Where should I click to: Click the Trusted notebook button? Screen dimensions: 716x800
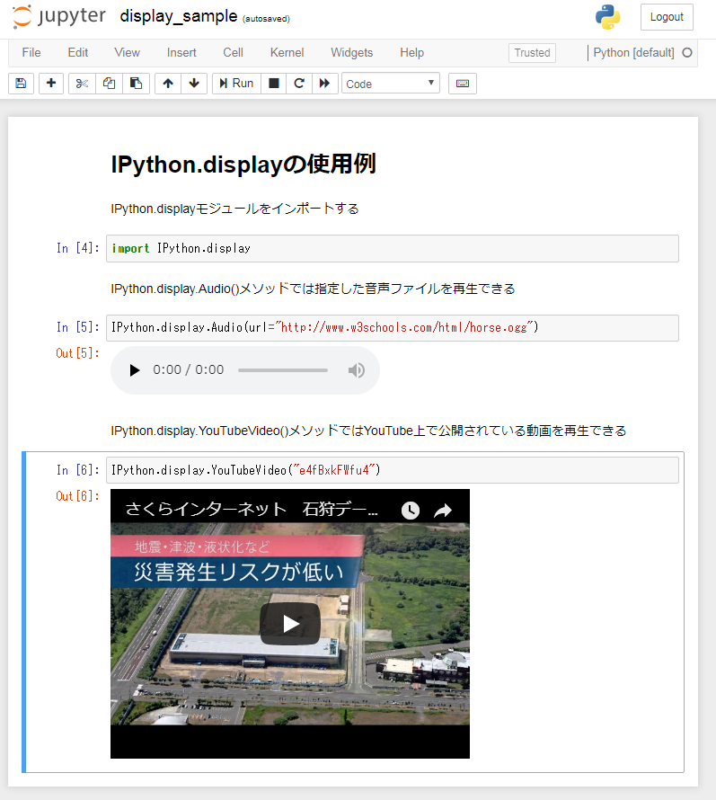click(532, 52)
